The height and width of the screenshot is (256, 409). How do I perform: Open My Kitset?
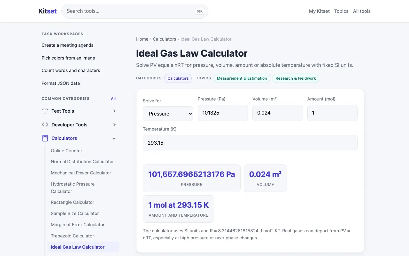pos(319,11)
